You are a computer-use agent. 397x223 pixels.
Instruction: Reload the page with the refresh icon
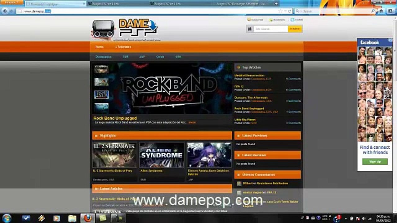tap(290, 11)
